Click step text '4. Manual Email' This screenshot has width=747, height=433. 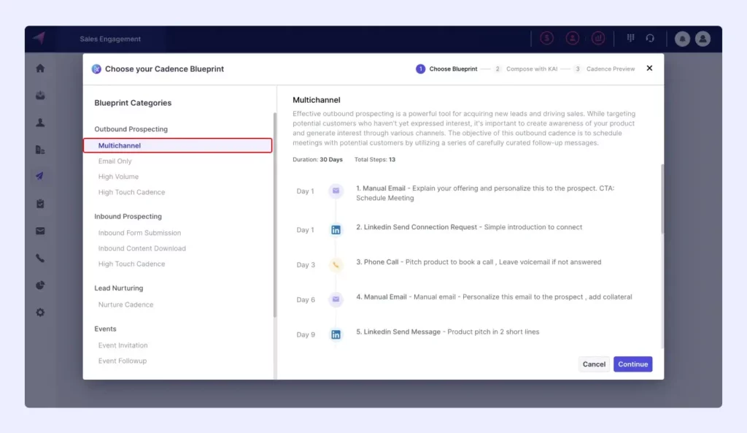click(381, 296)
